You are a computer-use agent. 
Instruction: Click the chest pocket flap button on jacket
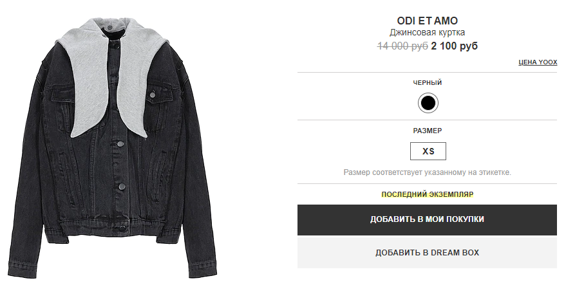click(153, 95)
